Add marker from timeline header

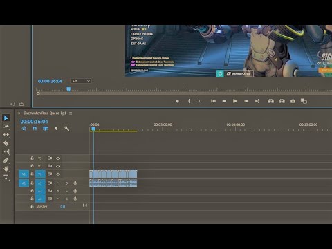[x=56, y=129]
